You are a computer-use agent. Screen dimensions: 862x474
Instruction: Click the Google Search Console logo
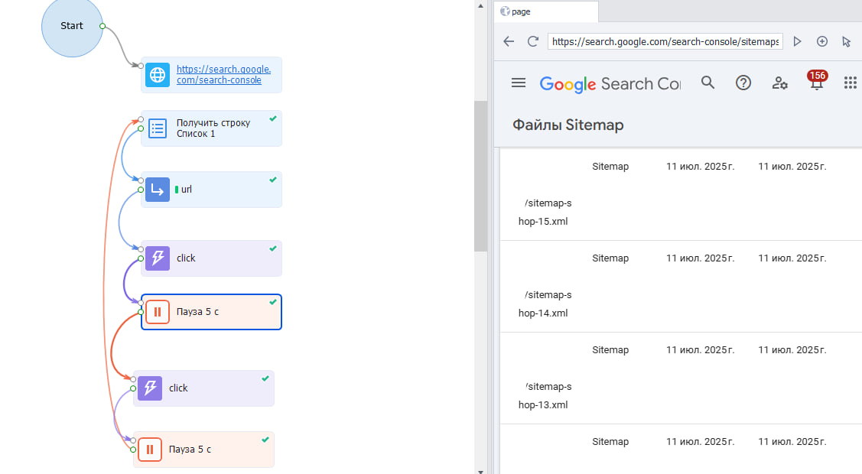610,84
